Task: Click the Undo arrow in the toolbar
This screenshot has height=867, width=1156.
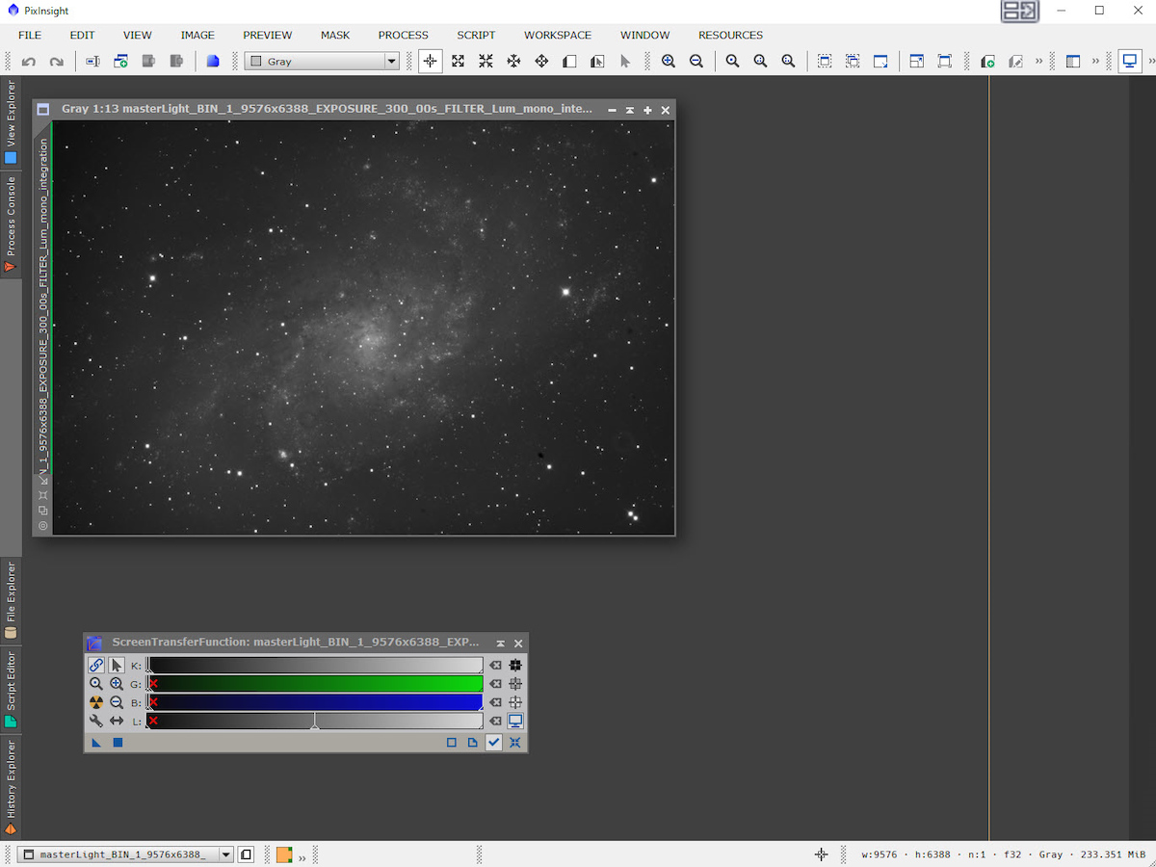Action: click(x=29, y=61)
